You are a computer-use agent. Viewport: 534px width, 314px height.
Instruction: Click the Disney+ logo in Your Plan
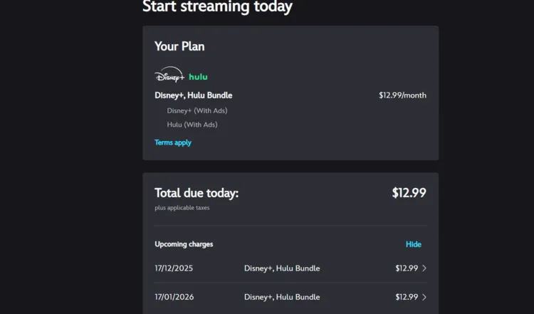(x=169, y=76)
